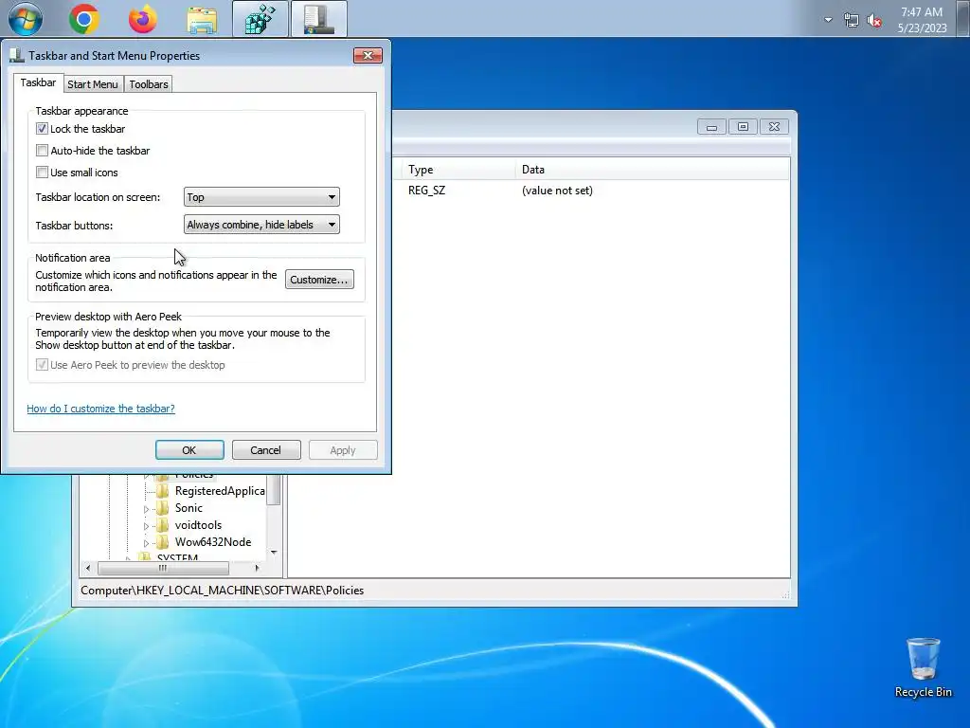Click the Sonic folder icon

pyautogui.click(x=163, y=508)
